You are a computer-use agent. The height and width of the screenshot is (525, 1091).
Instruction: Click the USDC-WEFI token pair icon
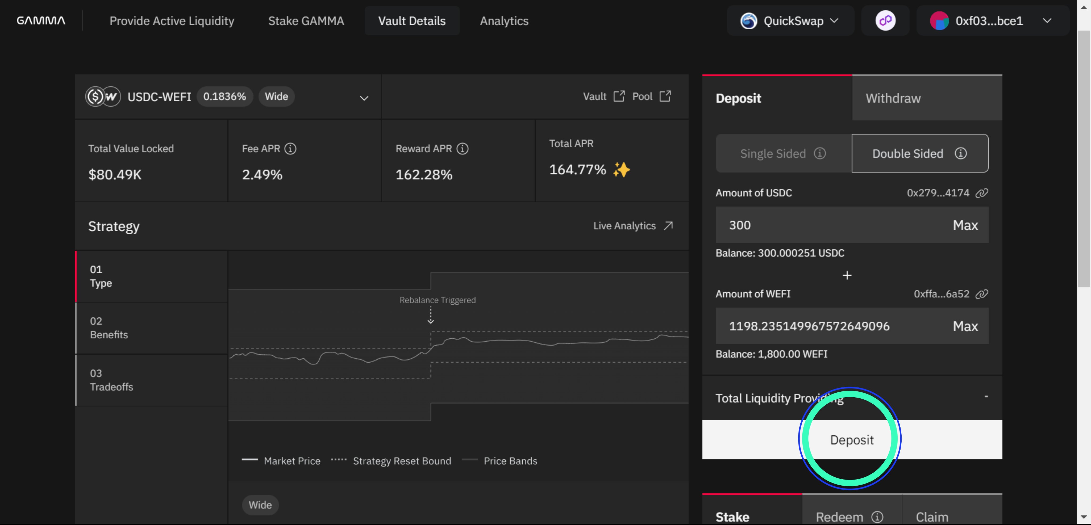tap(103, 97)
